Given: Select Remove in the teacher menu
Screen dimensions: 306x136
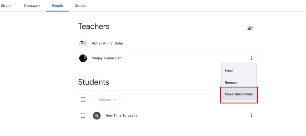Looking at the screenshot, I should (x=231, y=82).
